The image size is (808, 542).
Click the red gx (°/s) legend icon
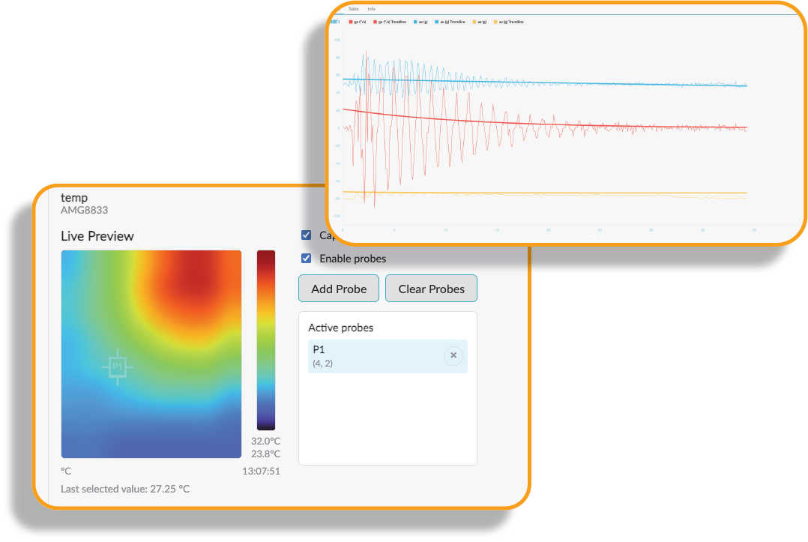tap(351, 22)
